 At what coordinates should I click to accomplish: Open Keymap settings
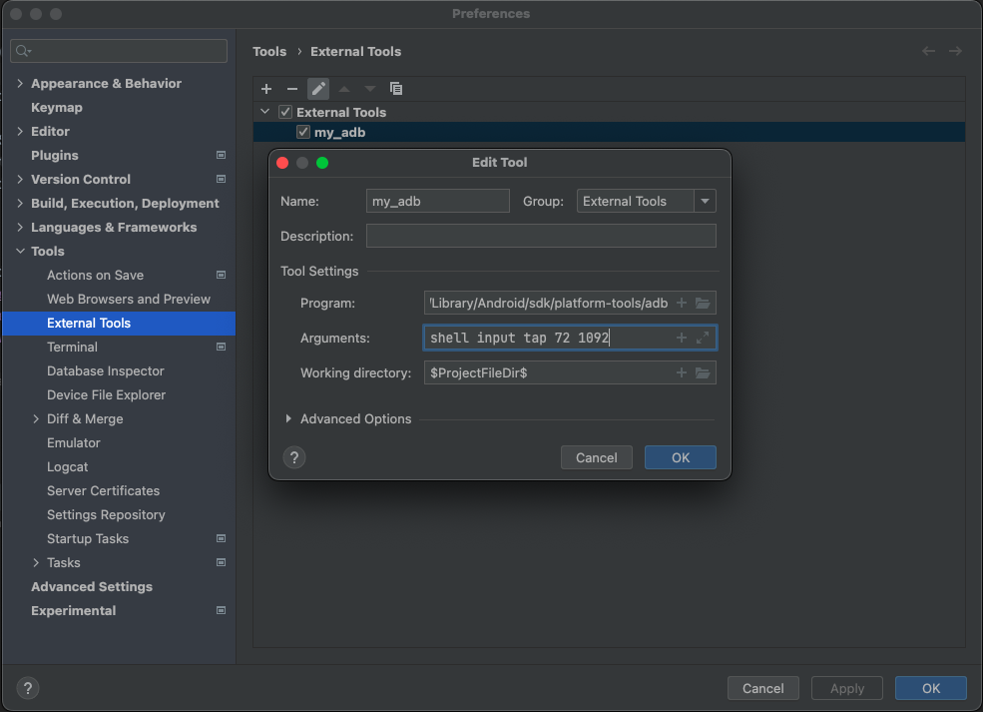click(57, 107)
